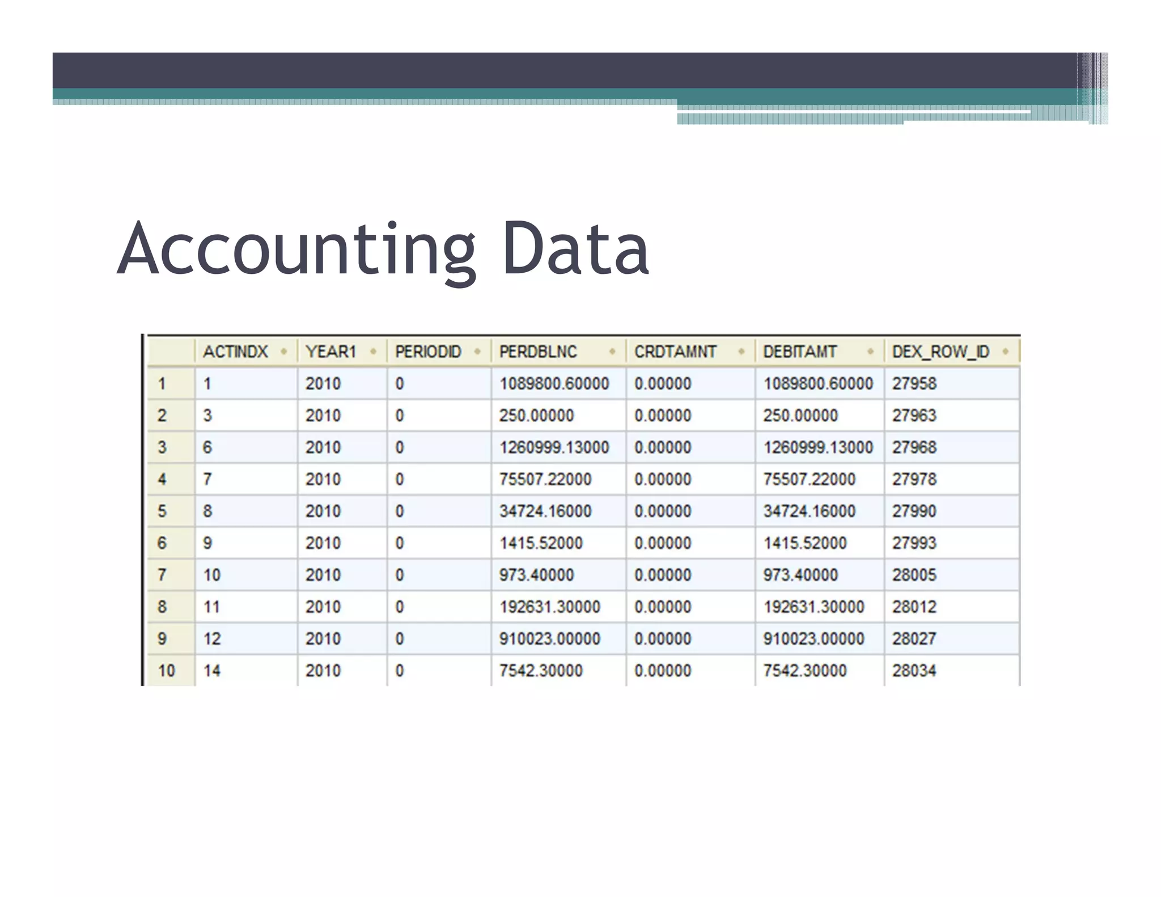Viewport: 1161px width, 897px height.
Task: Select row header number 6
Action: tap(171, 543)
